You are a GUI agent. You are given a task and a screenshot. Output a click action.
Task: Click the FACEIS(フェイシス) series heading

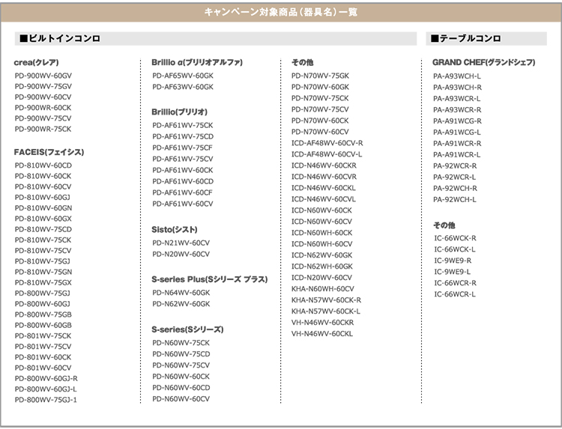[49, 152]
